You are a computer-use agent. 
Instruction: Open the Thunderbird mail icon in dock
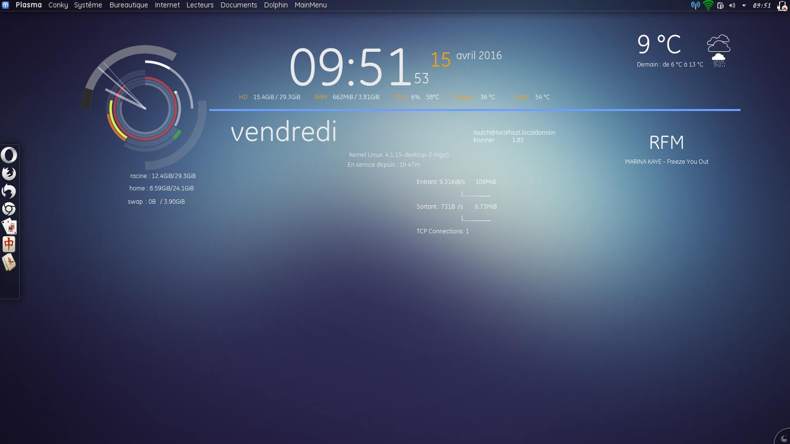tap(9, 191)
